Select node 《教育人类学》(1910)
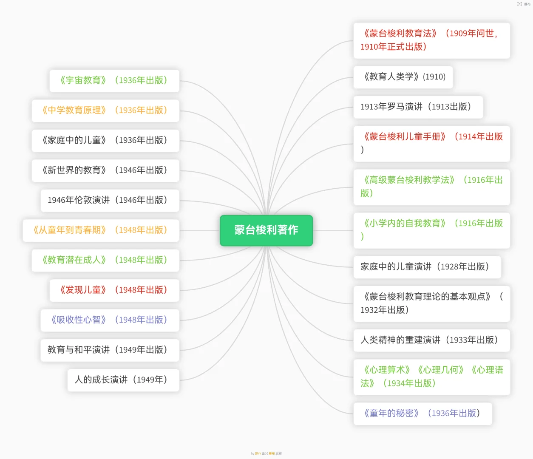 [403, 77]
